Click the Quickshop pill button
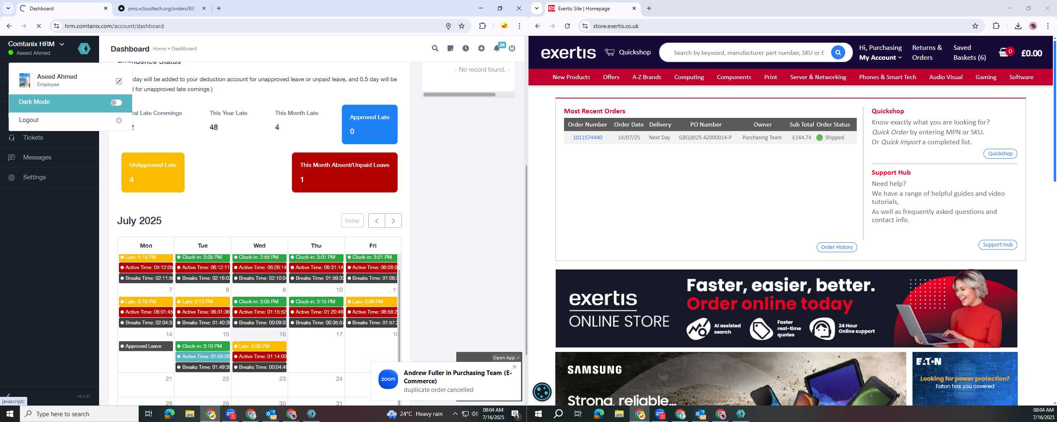This screenshot has height=422, width=1057. pyautogui.click(x=1000, y=154)
